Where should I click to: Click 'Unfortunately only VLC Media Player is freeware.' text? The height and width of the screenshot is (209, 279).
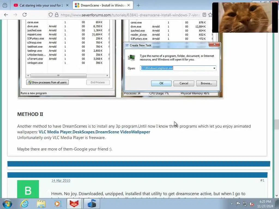click(x=61, y=138)
